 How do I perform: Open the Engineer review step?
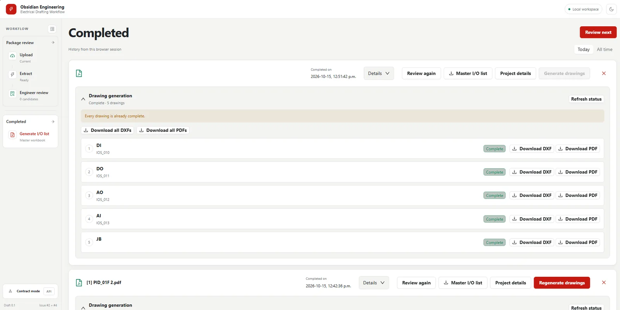30,95
